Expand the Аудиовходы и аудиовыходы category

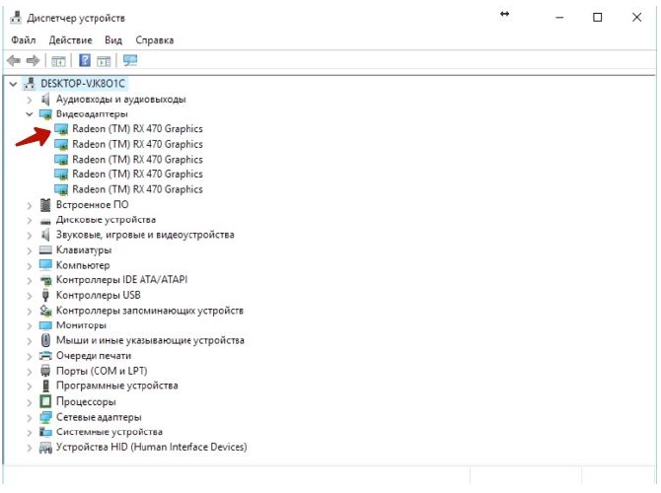pyautogui.click(x=29, y=100)
